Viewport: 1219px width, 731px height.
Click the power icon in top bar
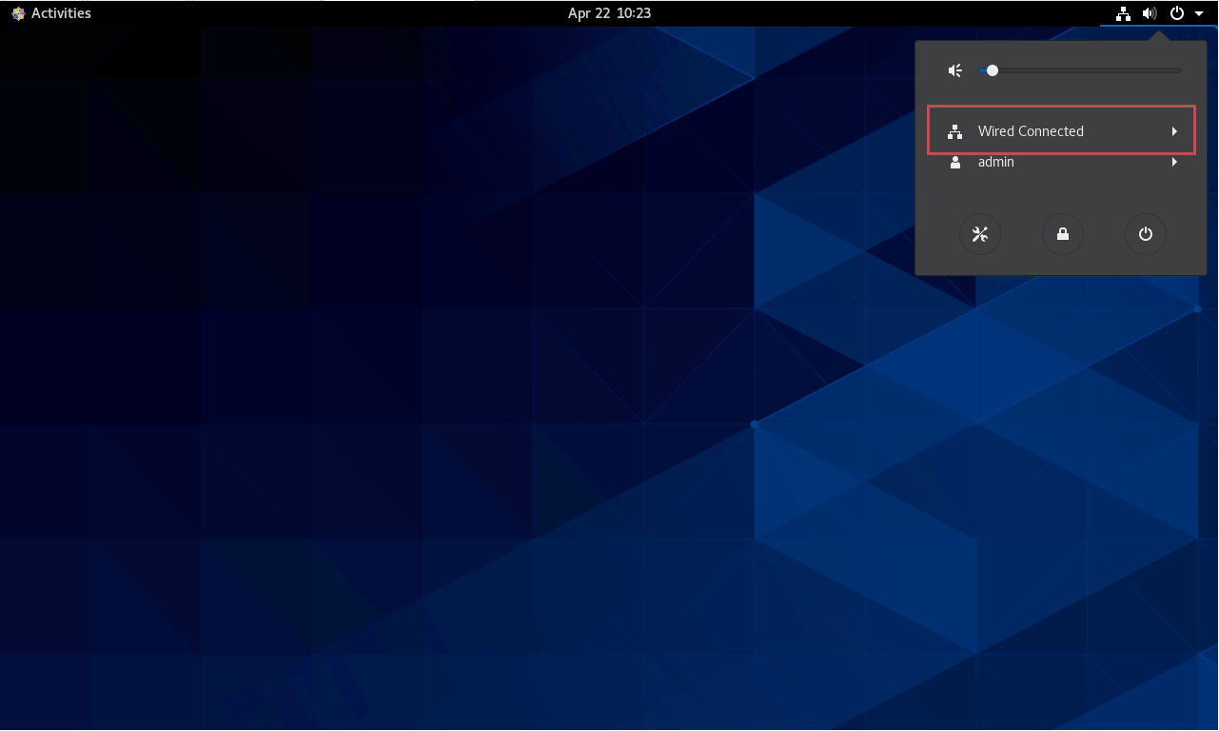click(1177, 13)
